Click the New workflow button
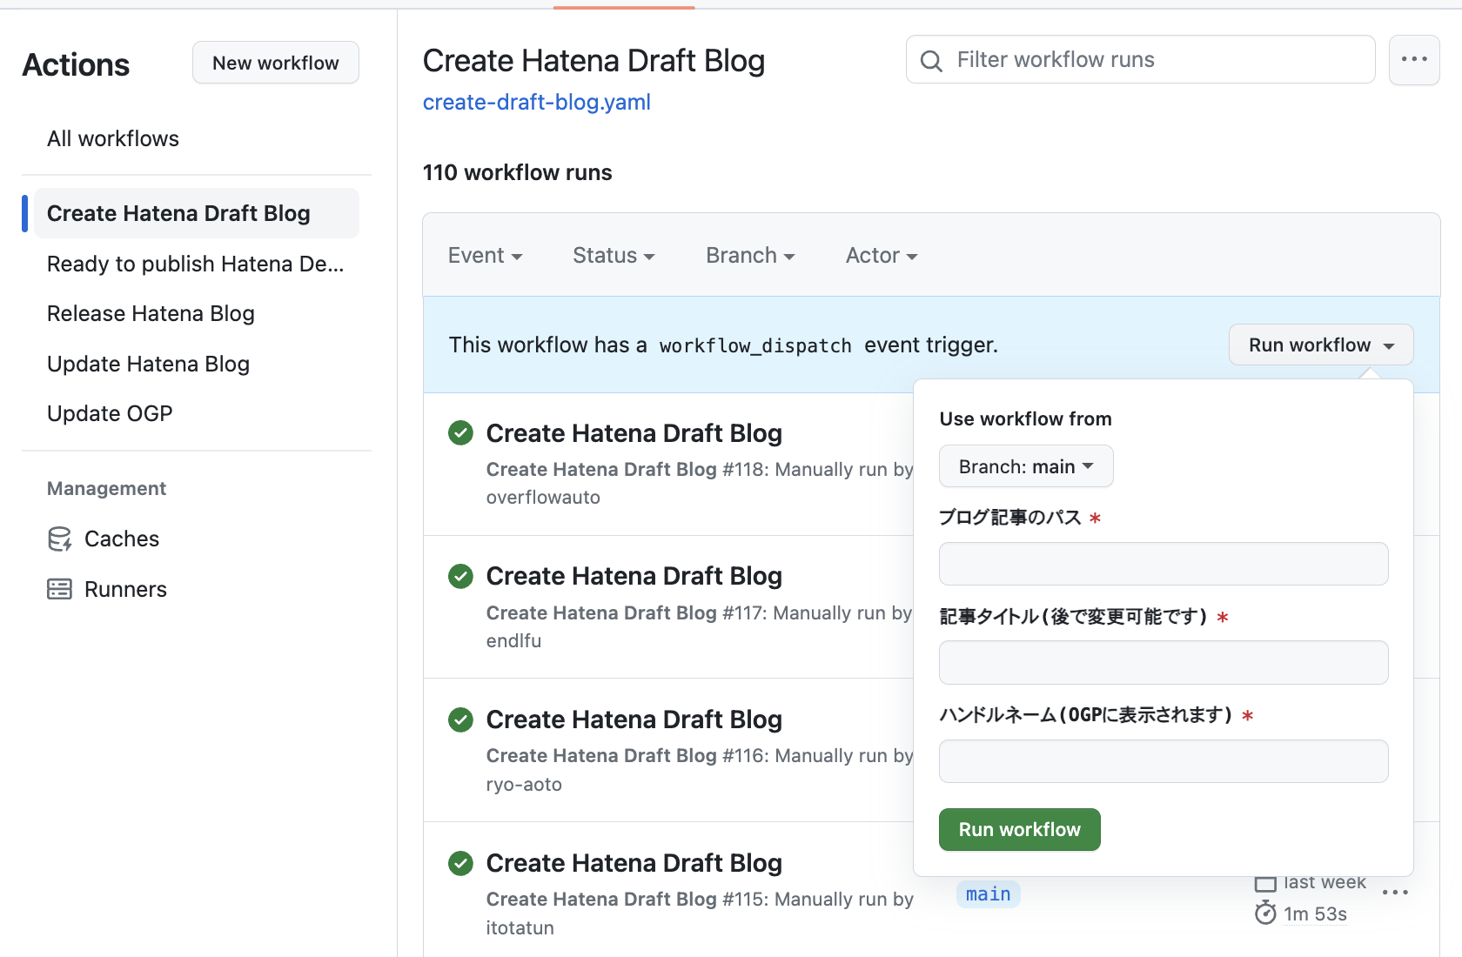 [x=275, y=63]
